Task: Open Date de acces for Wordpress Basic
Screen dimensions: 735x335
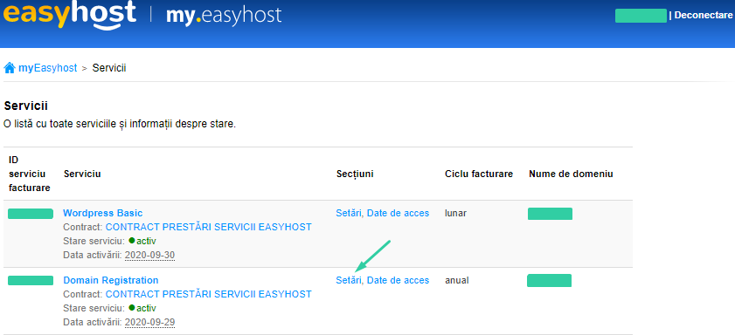Action: click(398, 214)
